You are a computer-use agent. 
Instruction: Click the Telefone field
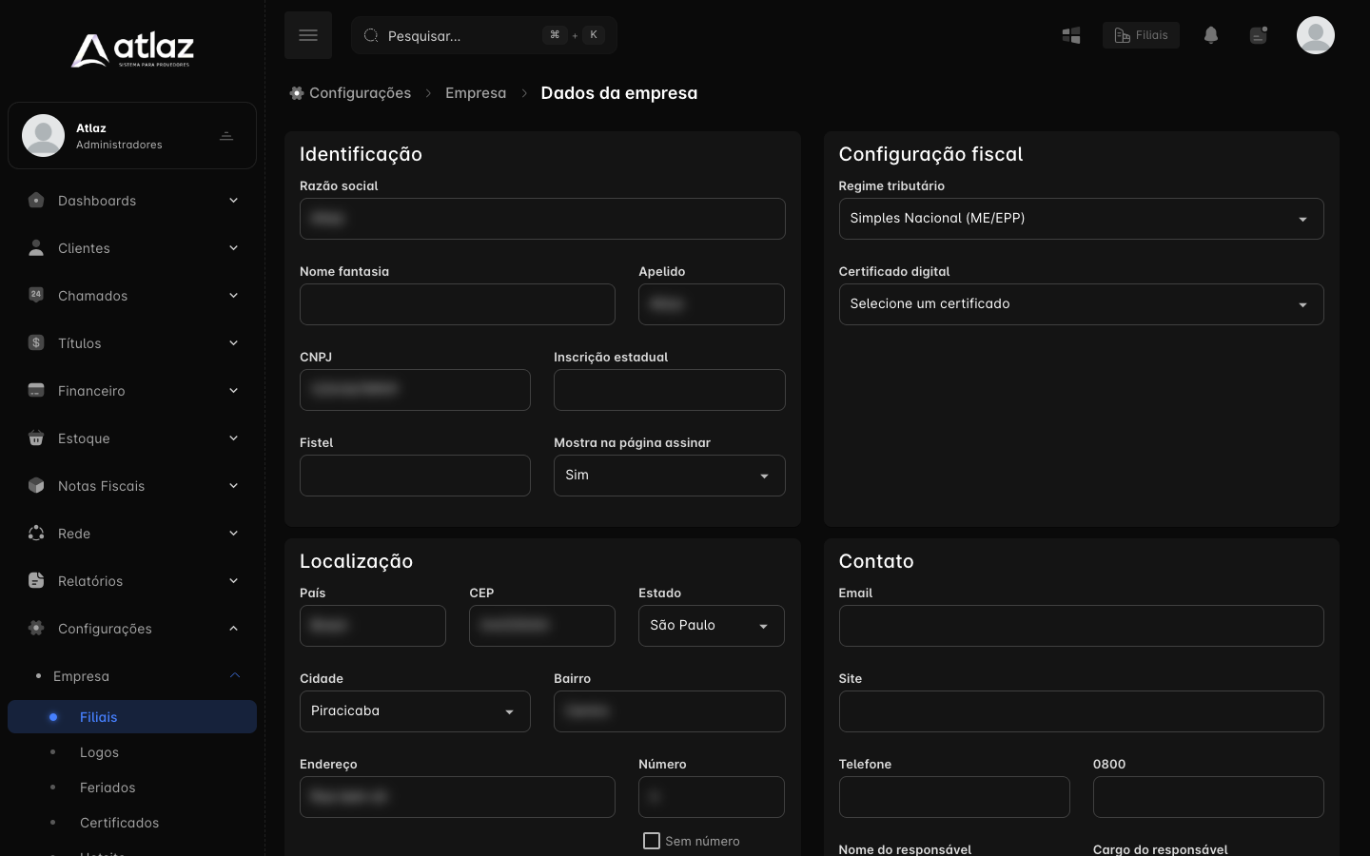click(954, 797)
